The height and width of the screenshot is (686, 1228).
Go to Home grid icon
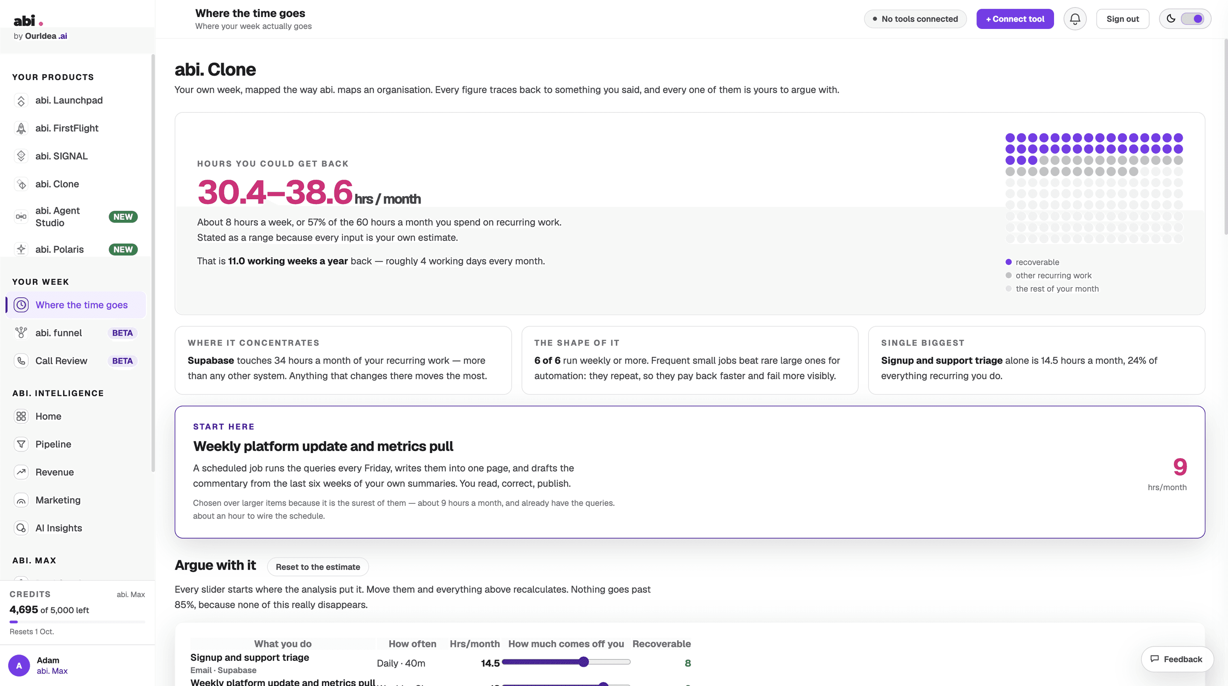click(x=21, y=416)
